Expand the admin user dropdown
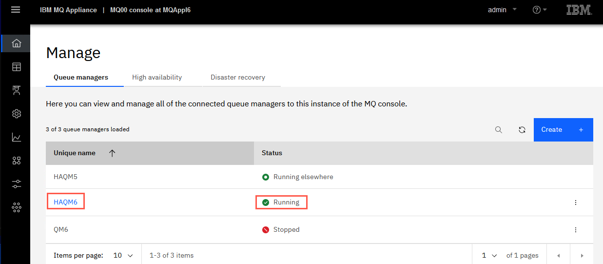 (502, 10)
